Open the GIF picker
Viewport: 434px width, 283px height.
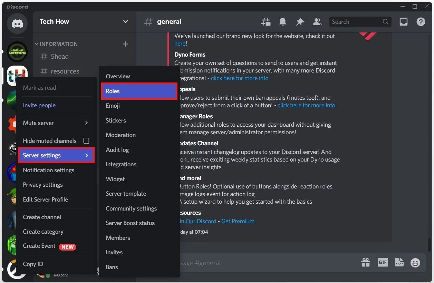pos(383,263)
